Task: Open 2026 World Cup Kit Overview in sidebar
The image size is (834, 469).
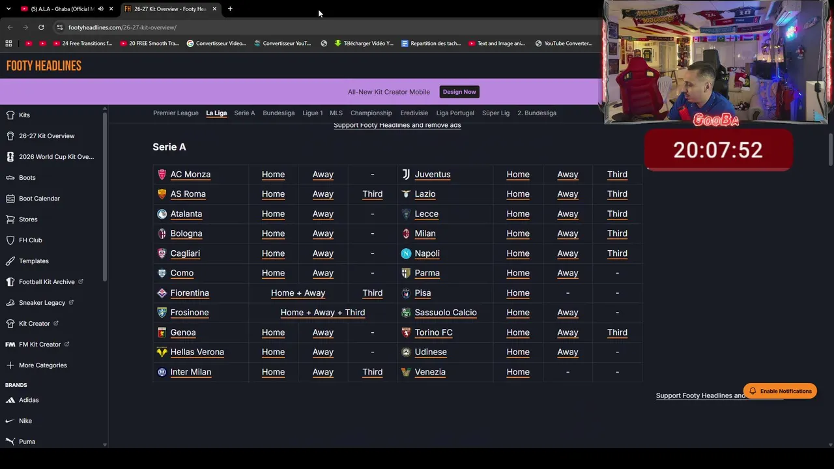Action: 50,157
